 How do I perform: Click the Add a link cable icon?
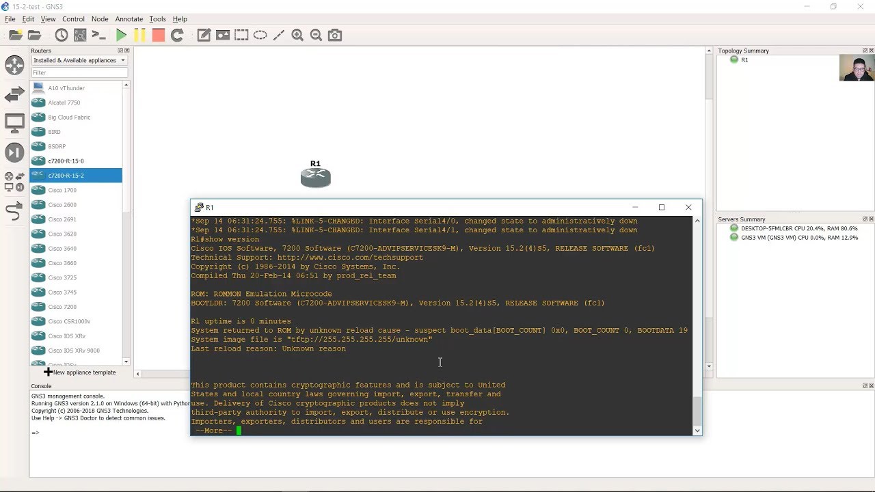pyautogui.click(x=14, y=212)
